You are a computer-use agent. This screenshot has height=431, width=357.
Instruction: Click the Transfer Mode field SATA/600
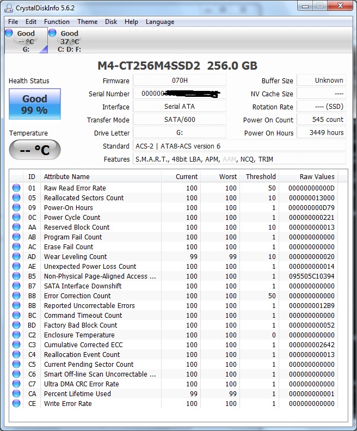pos(180,120)
